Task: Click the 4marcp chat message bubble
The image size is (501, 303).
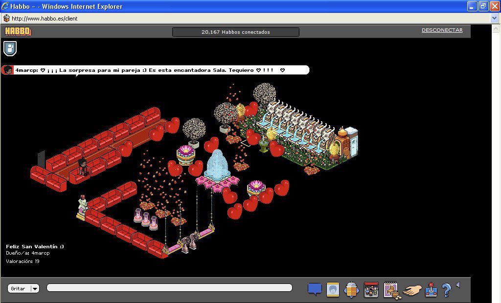Action: pyautogui.click(x=155, y=70)
